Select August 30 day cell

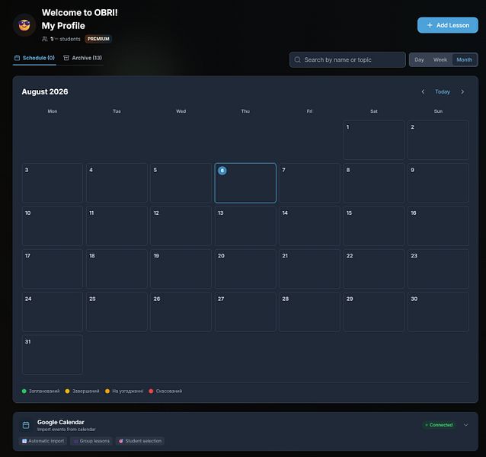coord(438,312)
